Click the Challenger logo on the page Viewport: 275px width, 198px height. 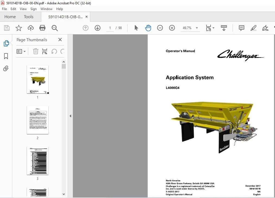tap(240, 55)
